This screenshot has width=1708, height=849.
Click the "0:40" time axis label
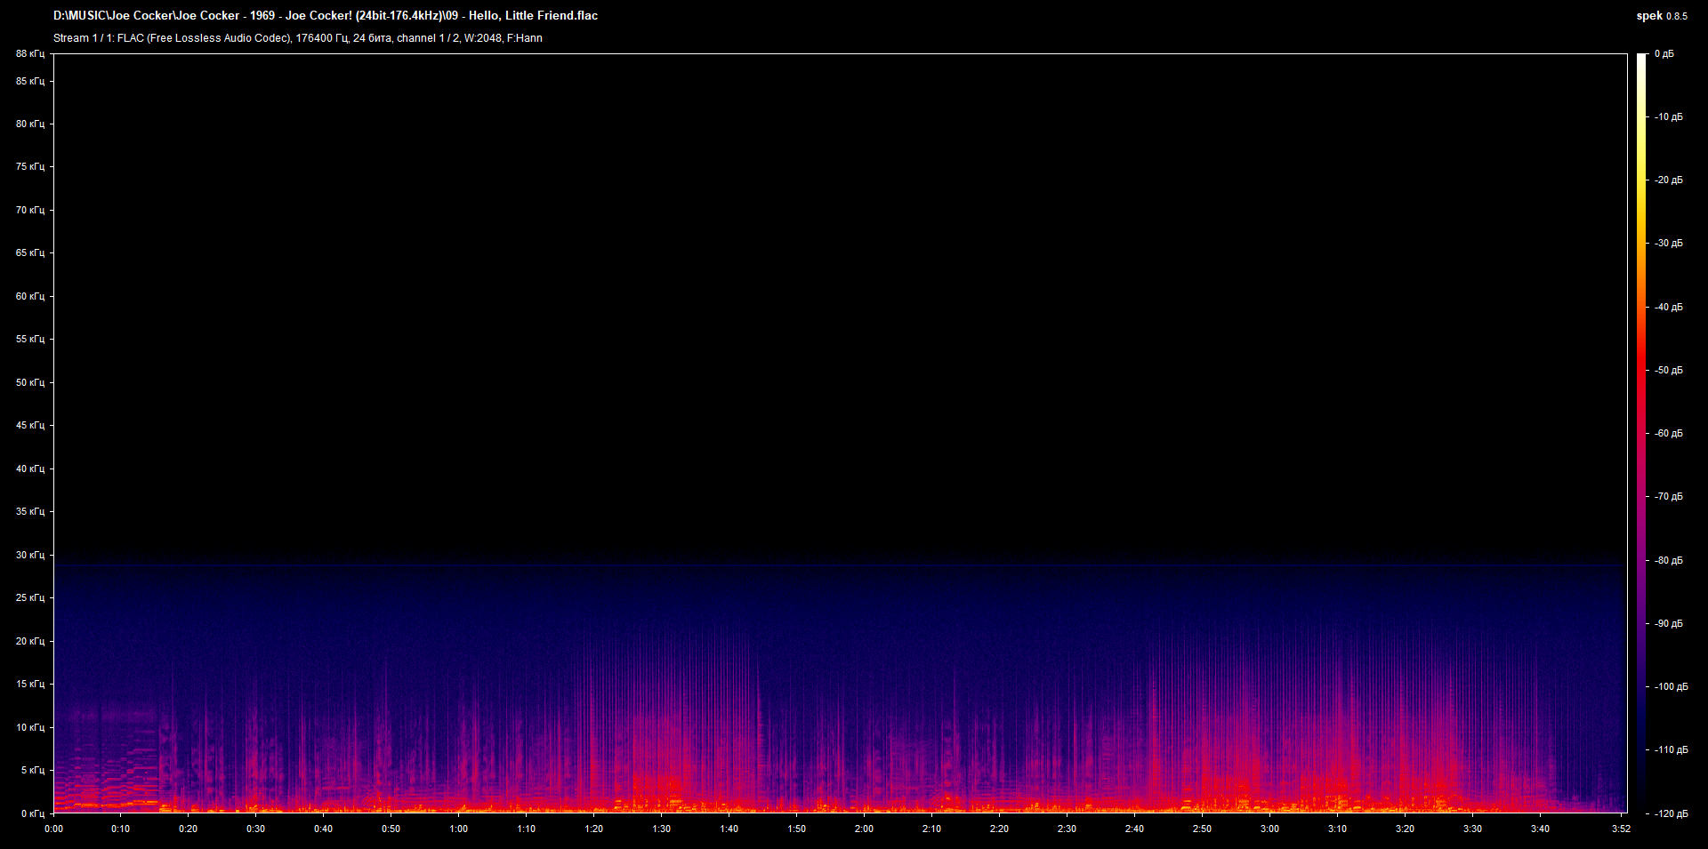[324, 829]
